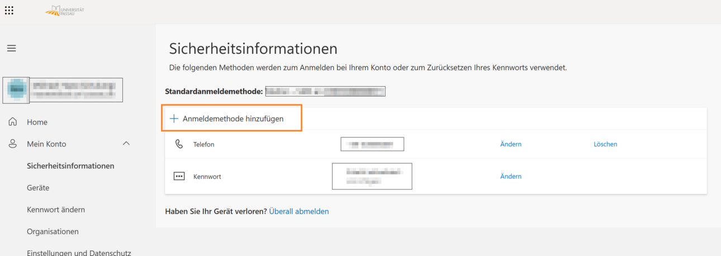Click the Überall abmelden link

click(299, 211)
